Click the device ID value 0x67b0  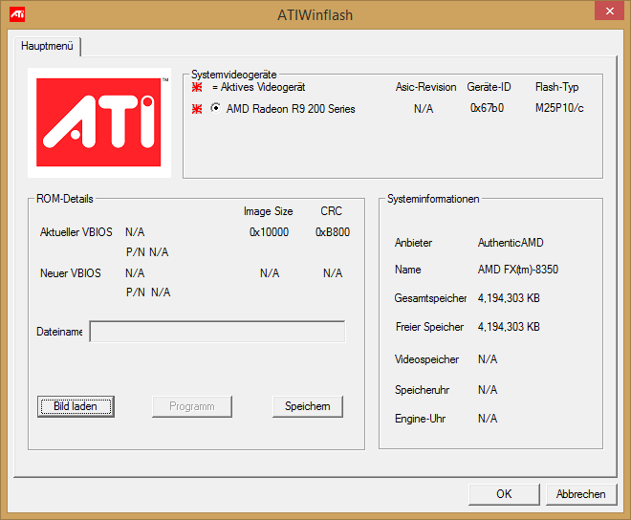[x=487, y=108]
